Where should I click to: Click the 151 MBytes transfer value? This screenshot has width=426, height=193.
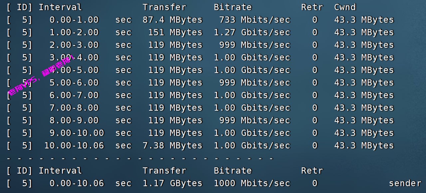point(175,33)
